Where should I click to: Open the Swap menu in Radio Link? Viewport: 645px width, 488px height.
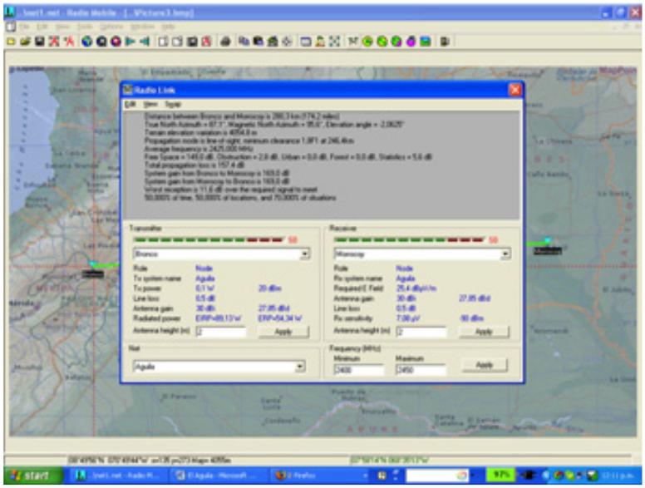(173, 105)
